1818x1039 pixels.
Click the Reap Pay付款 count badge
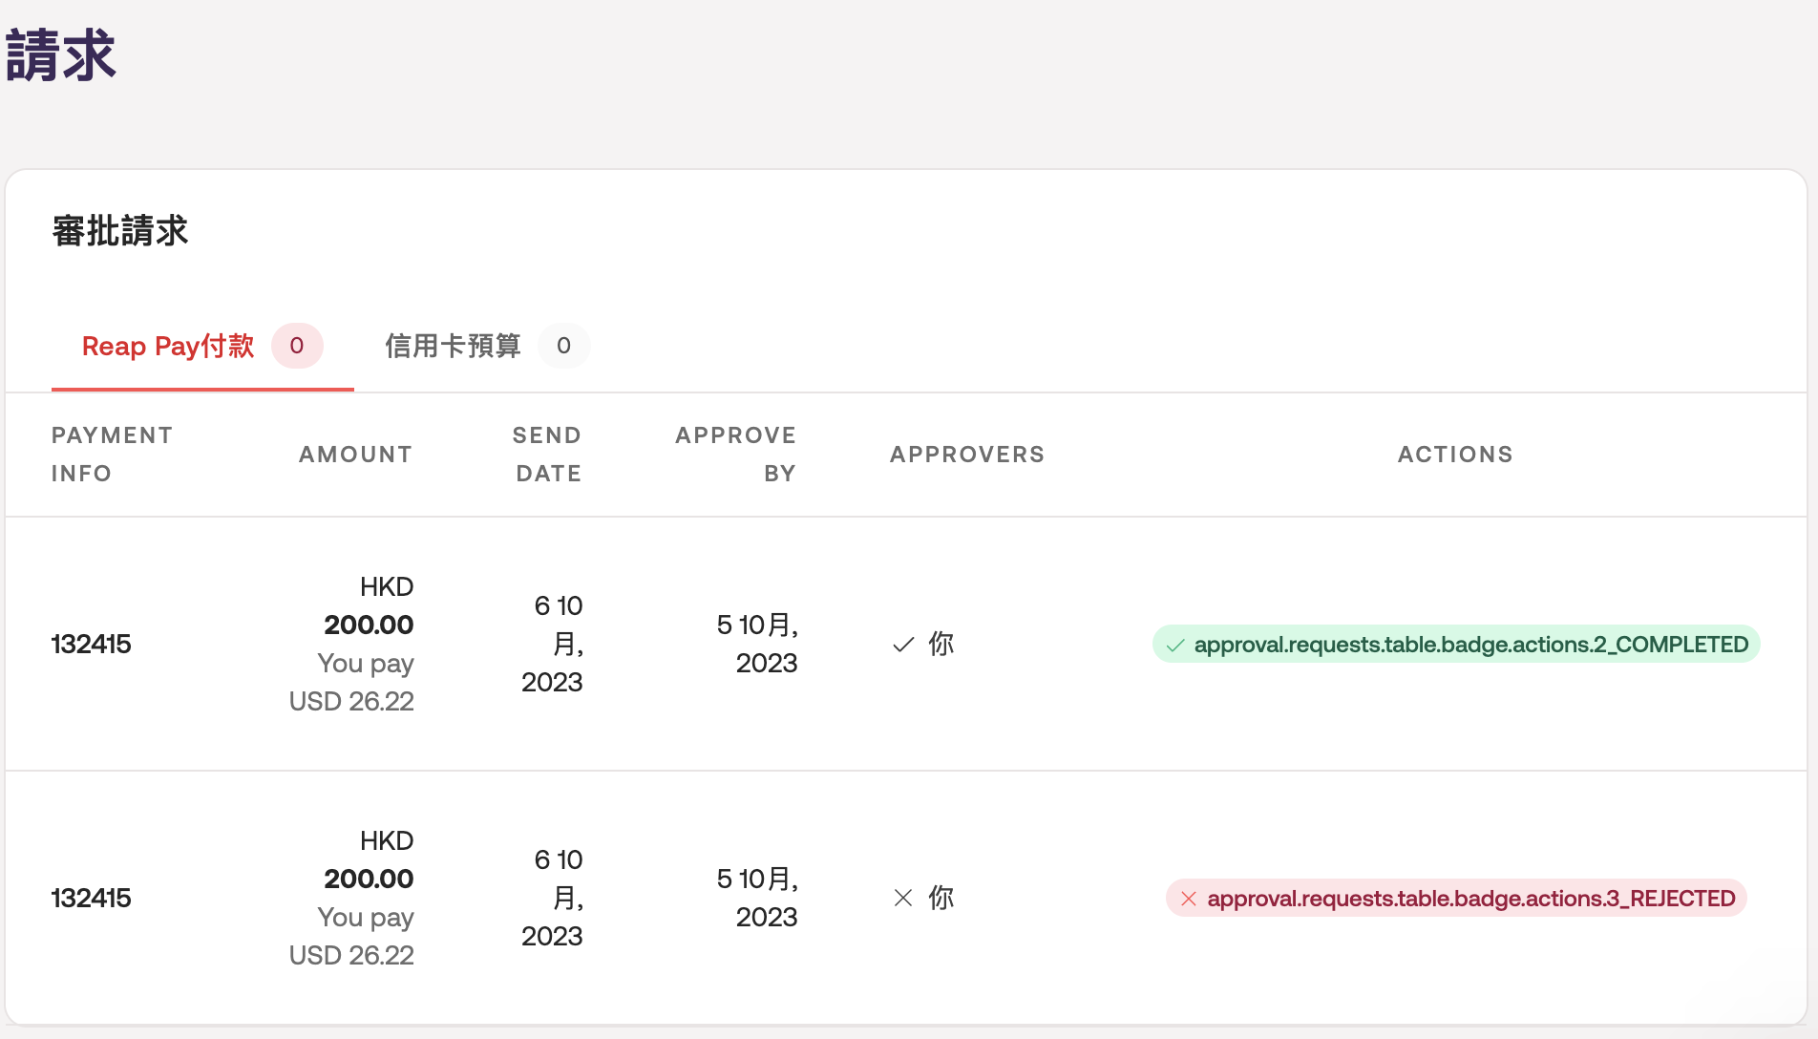[297, 346]
